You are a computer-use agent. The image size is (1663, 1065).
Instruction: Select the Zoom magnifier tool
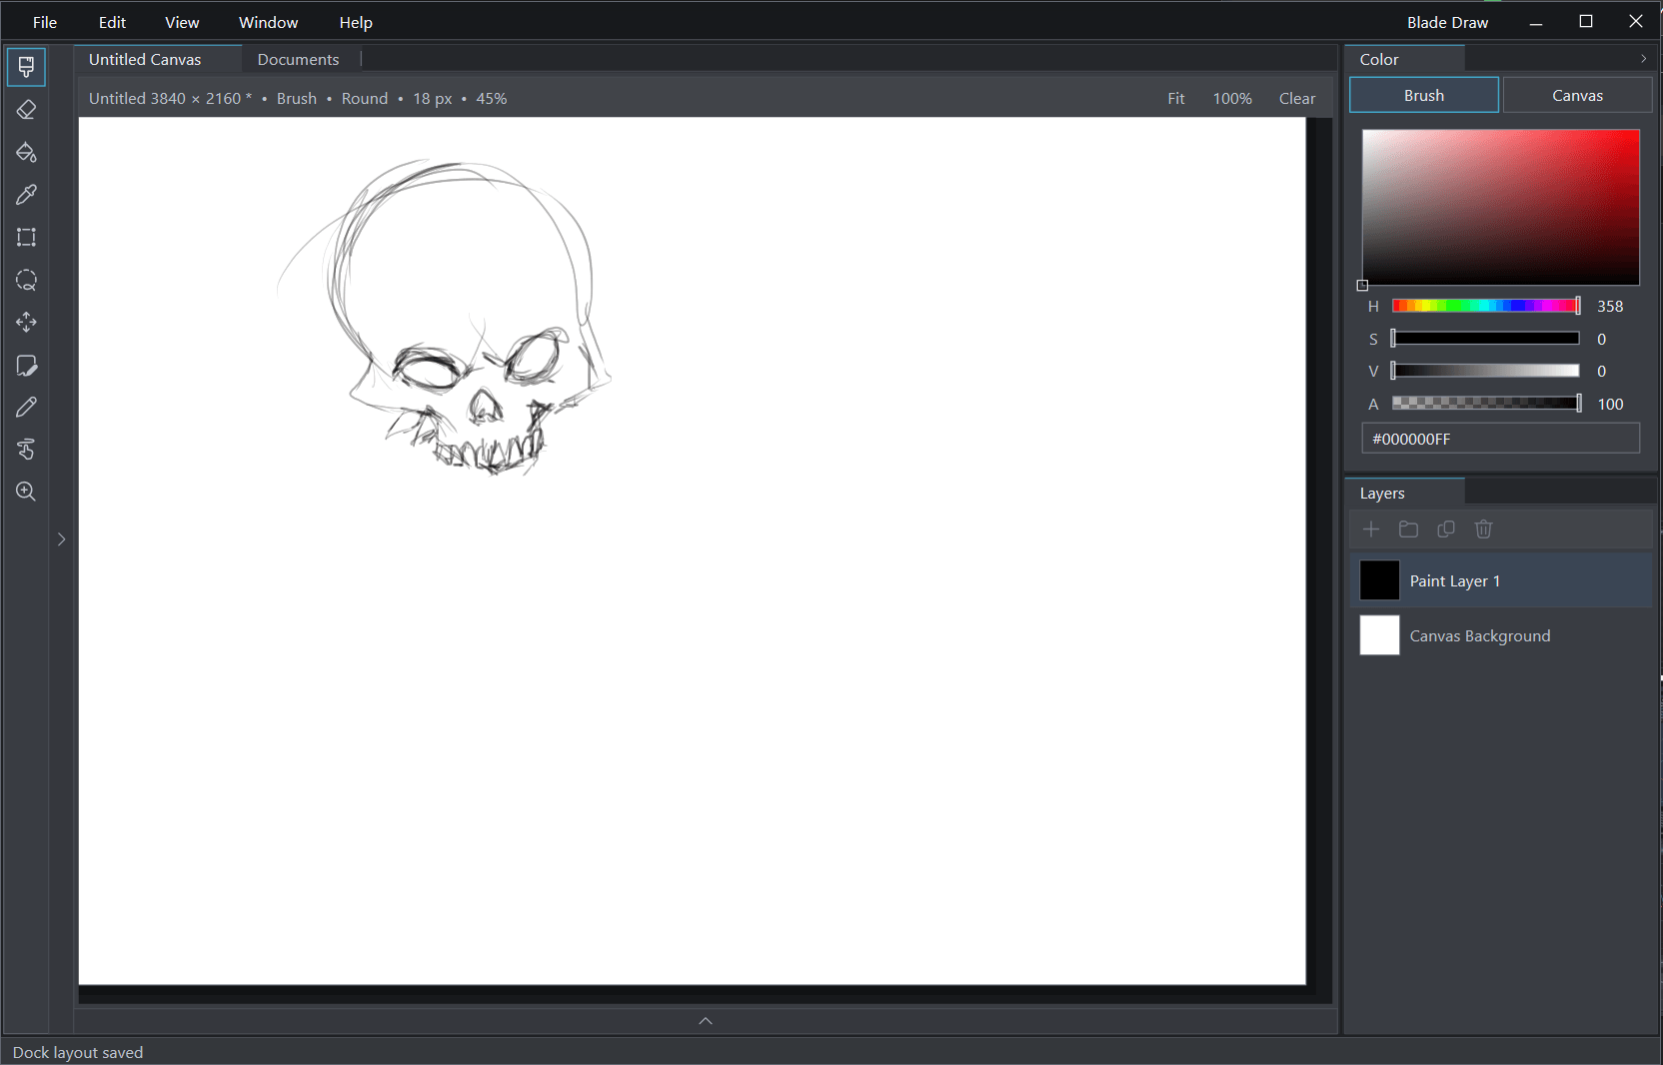coord(26,492)
